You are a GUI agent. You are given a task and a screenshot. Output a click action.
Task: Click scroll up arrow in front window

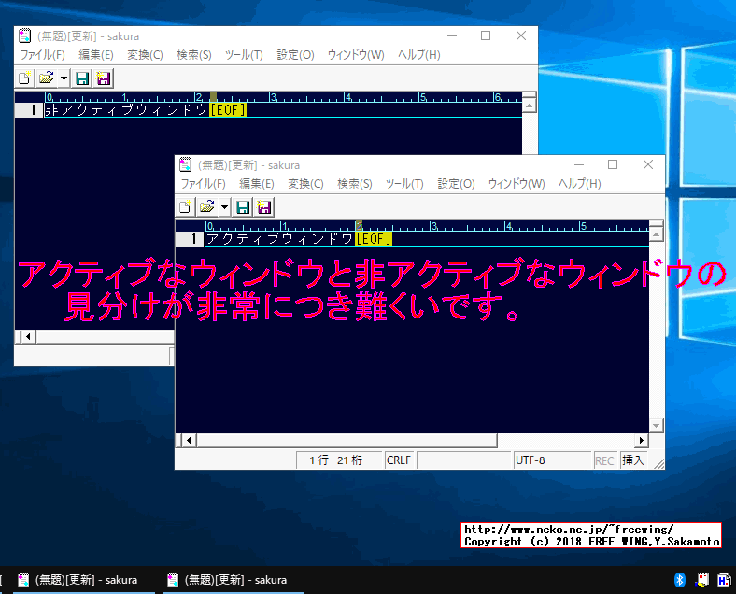click(x=657, y=234)
